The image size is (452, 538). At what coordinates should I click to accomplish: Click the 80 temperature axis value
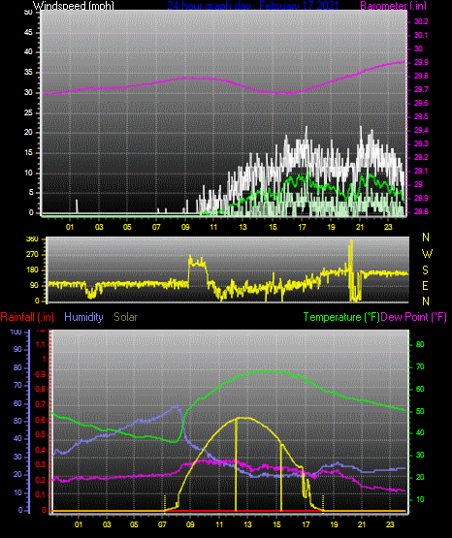point(420,344)
